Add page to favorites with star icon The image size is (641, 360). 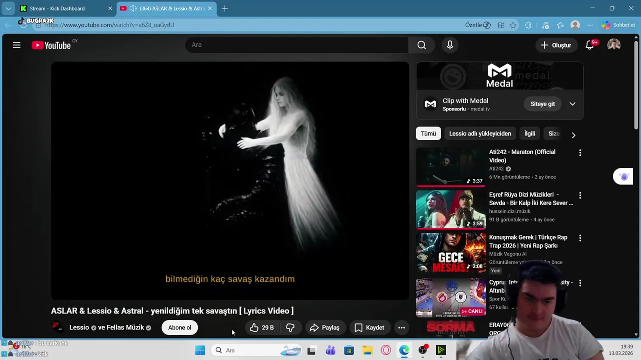point(513,25)
